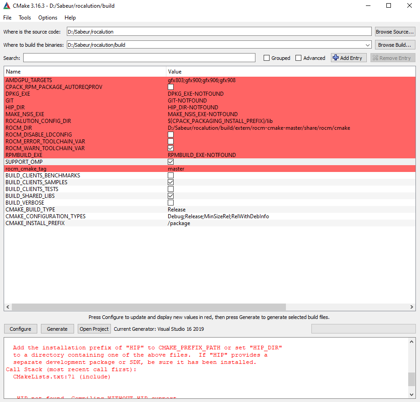
Task: Open the Tools menu
Action: 25,18
